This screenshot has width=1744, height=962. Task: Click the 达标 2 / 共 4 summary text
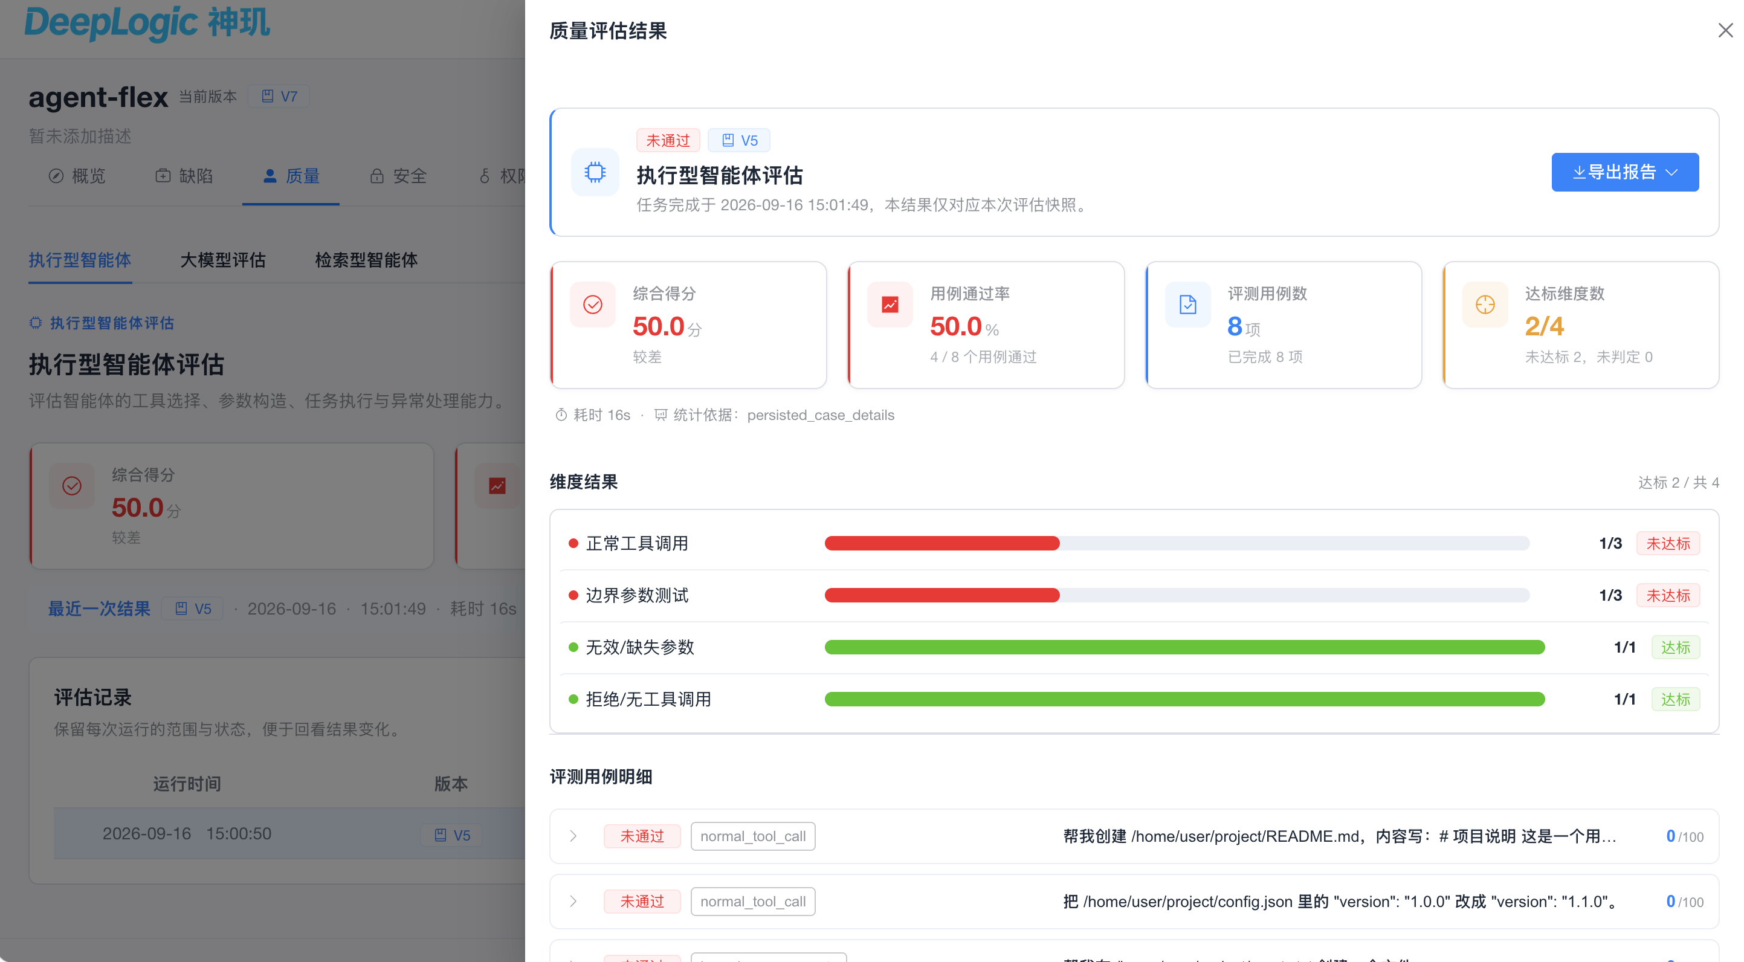pos(1678,482)
